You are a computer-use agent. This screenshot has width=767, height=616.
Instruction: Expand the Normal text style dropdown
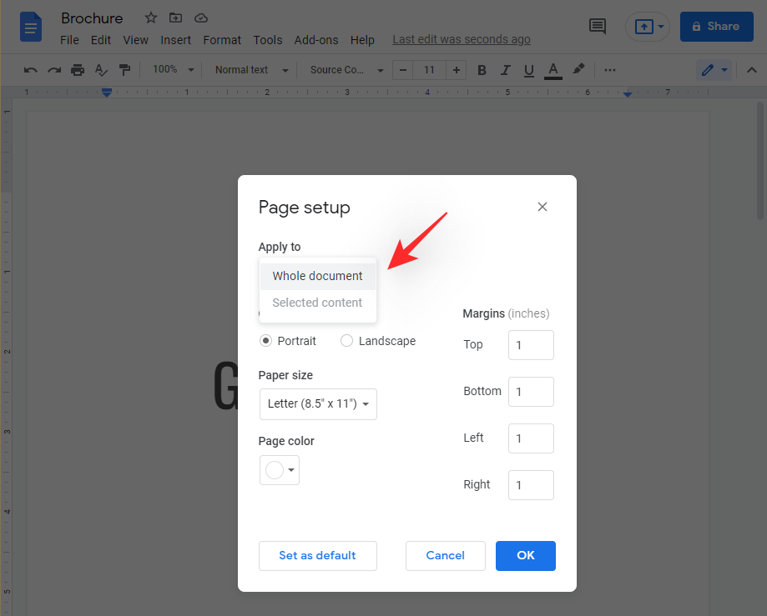click(x=251, y=70)
